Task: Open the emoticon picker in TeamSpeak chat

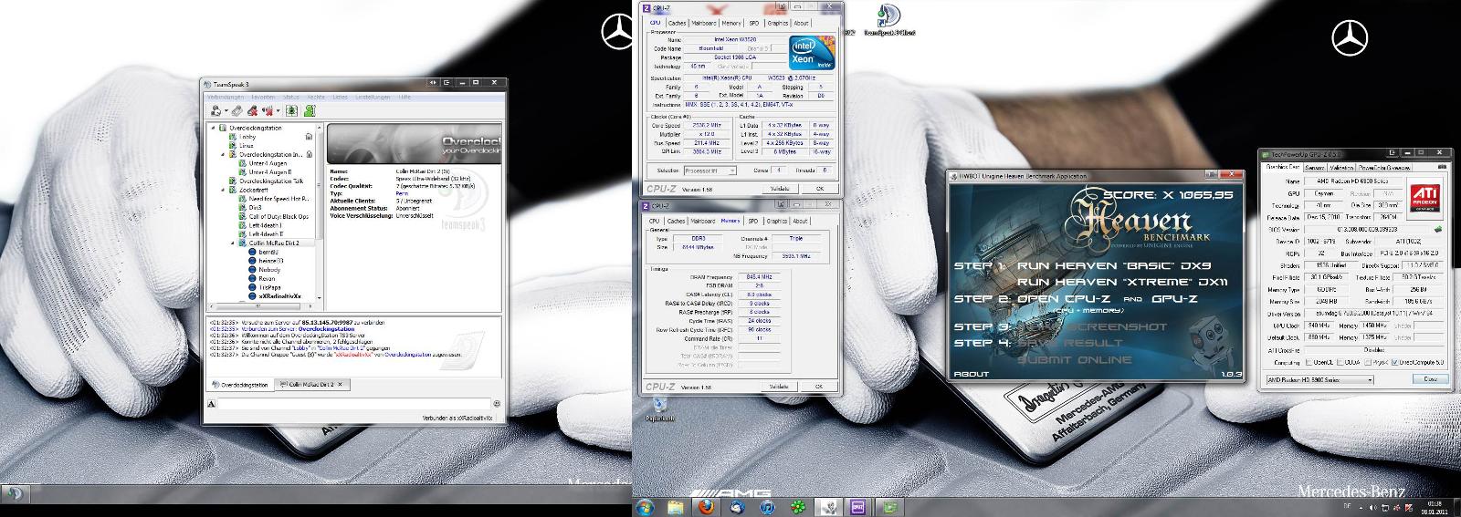Action: pos(497,404)
